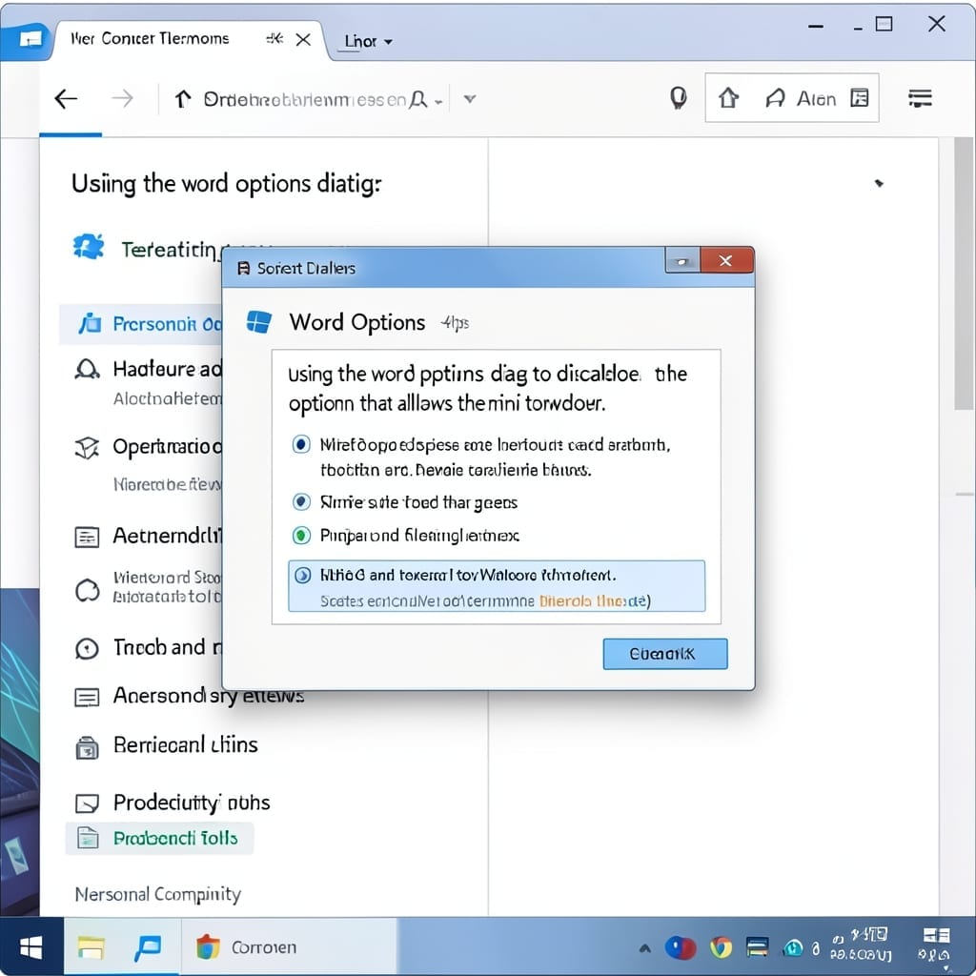Click the Nersonal Compinity text
Screen dimensions: 976x976
pyautogui.click(x=158, y=894)
